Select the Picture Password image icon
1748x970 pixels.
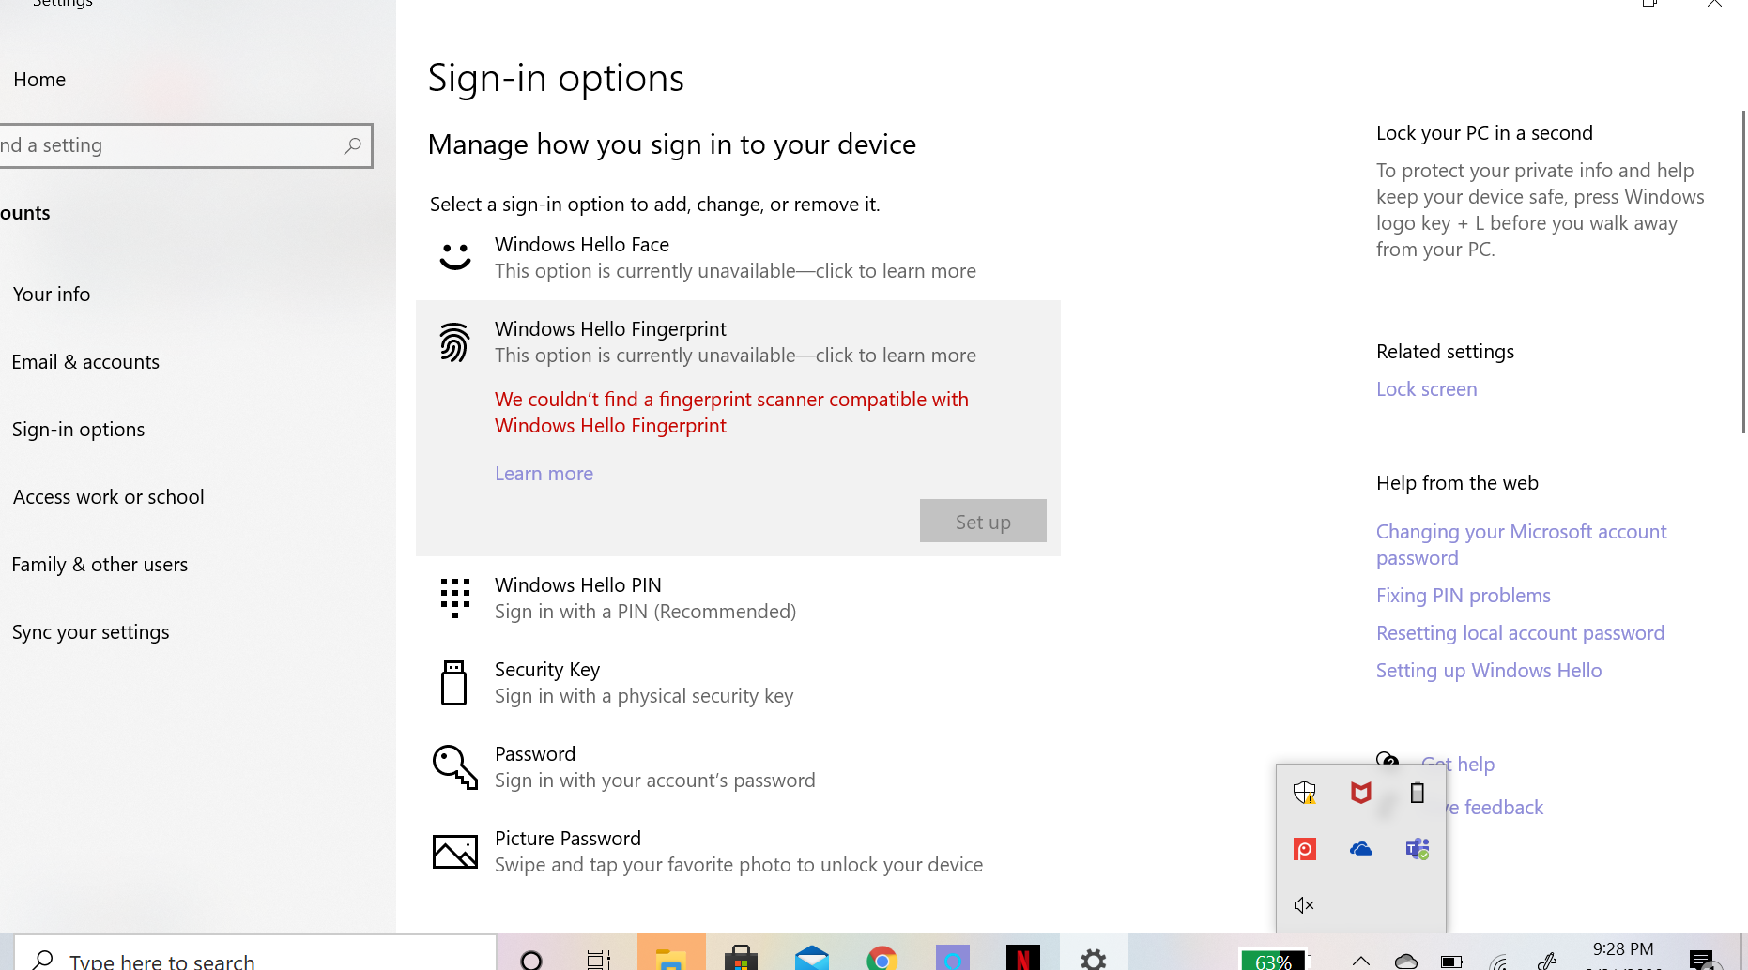455,851
